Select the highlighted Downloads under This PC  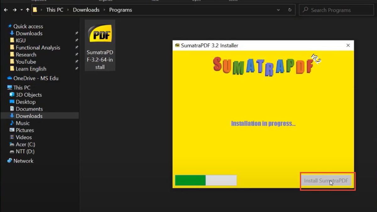[x=40, y=116]
